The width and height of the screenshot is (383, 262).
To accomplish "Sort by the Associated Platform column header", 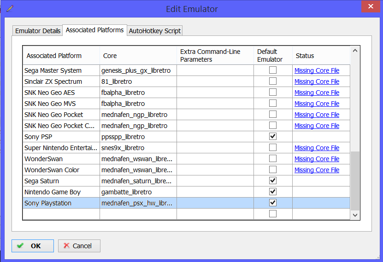I will 61,56.
